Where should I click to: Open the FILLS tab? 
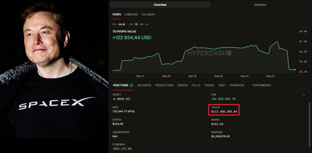click(x=196, y=85)
